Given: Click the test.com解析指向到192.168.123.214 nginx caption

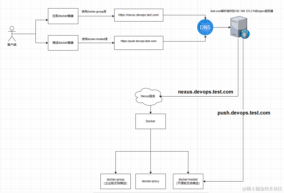Looking at the screenshot, I should click(242, 11).
